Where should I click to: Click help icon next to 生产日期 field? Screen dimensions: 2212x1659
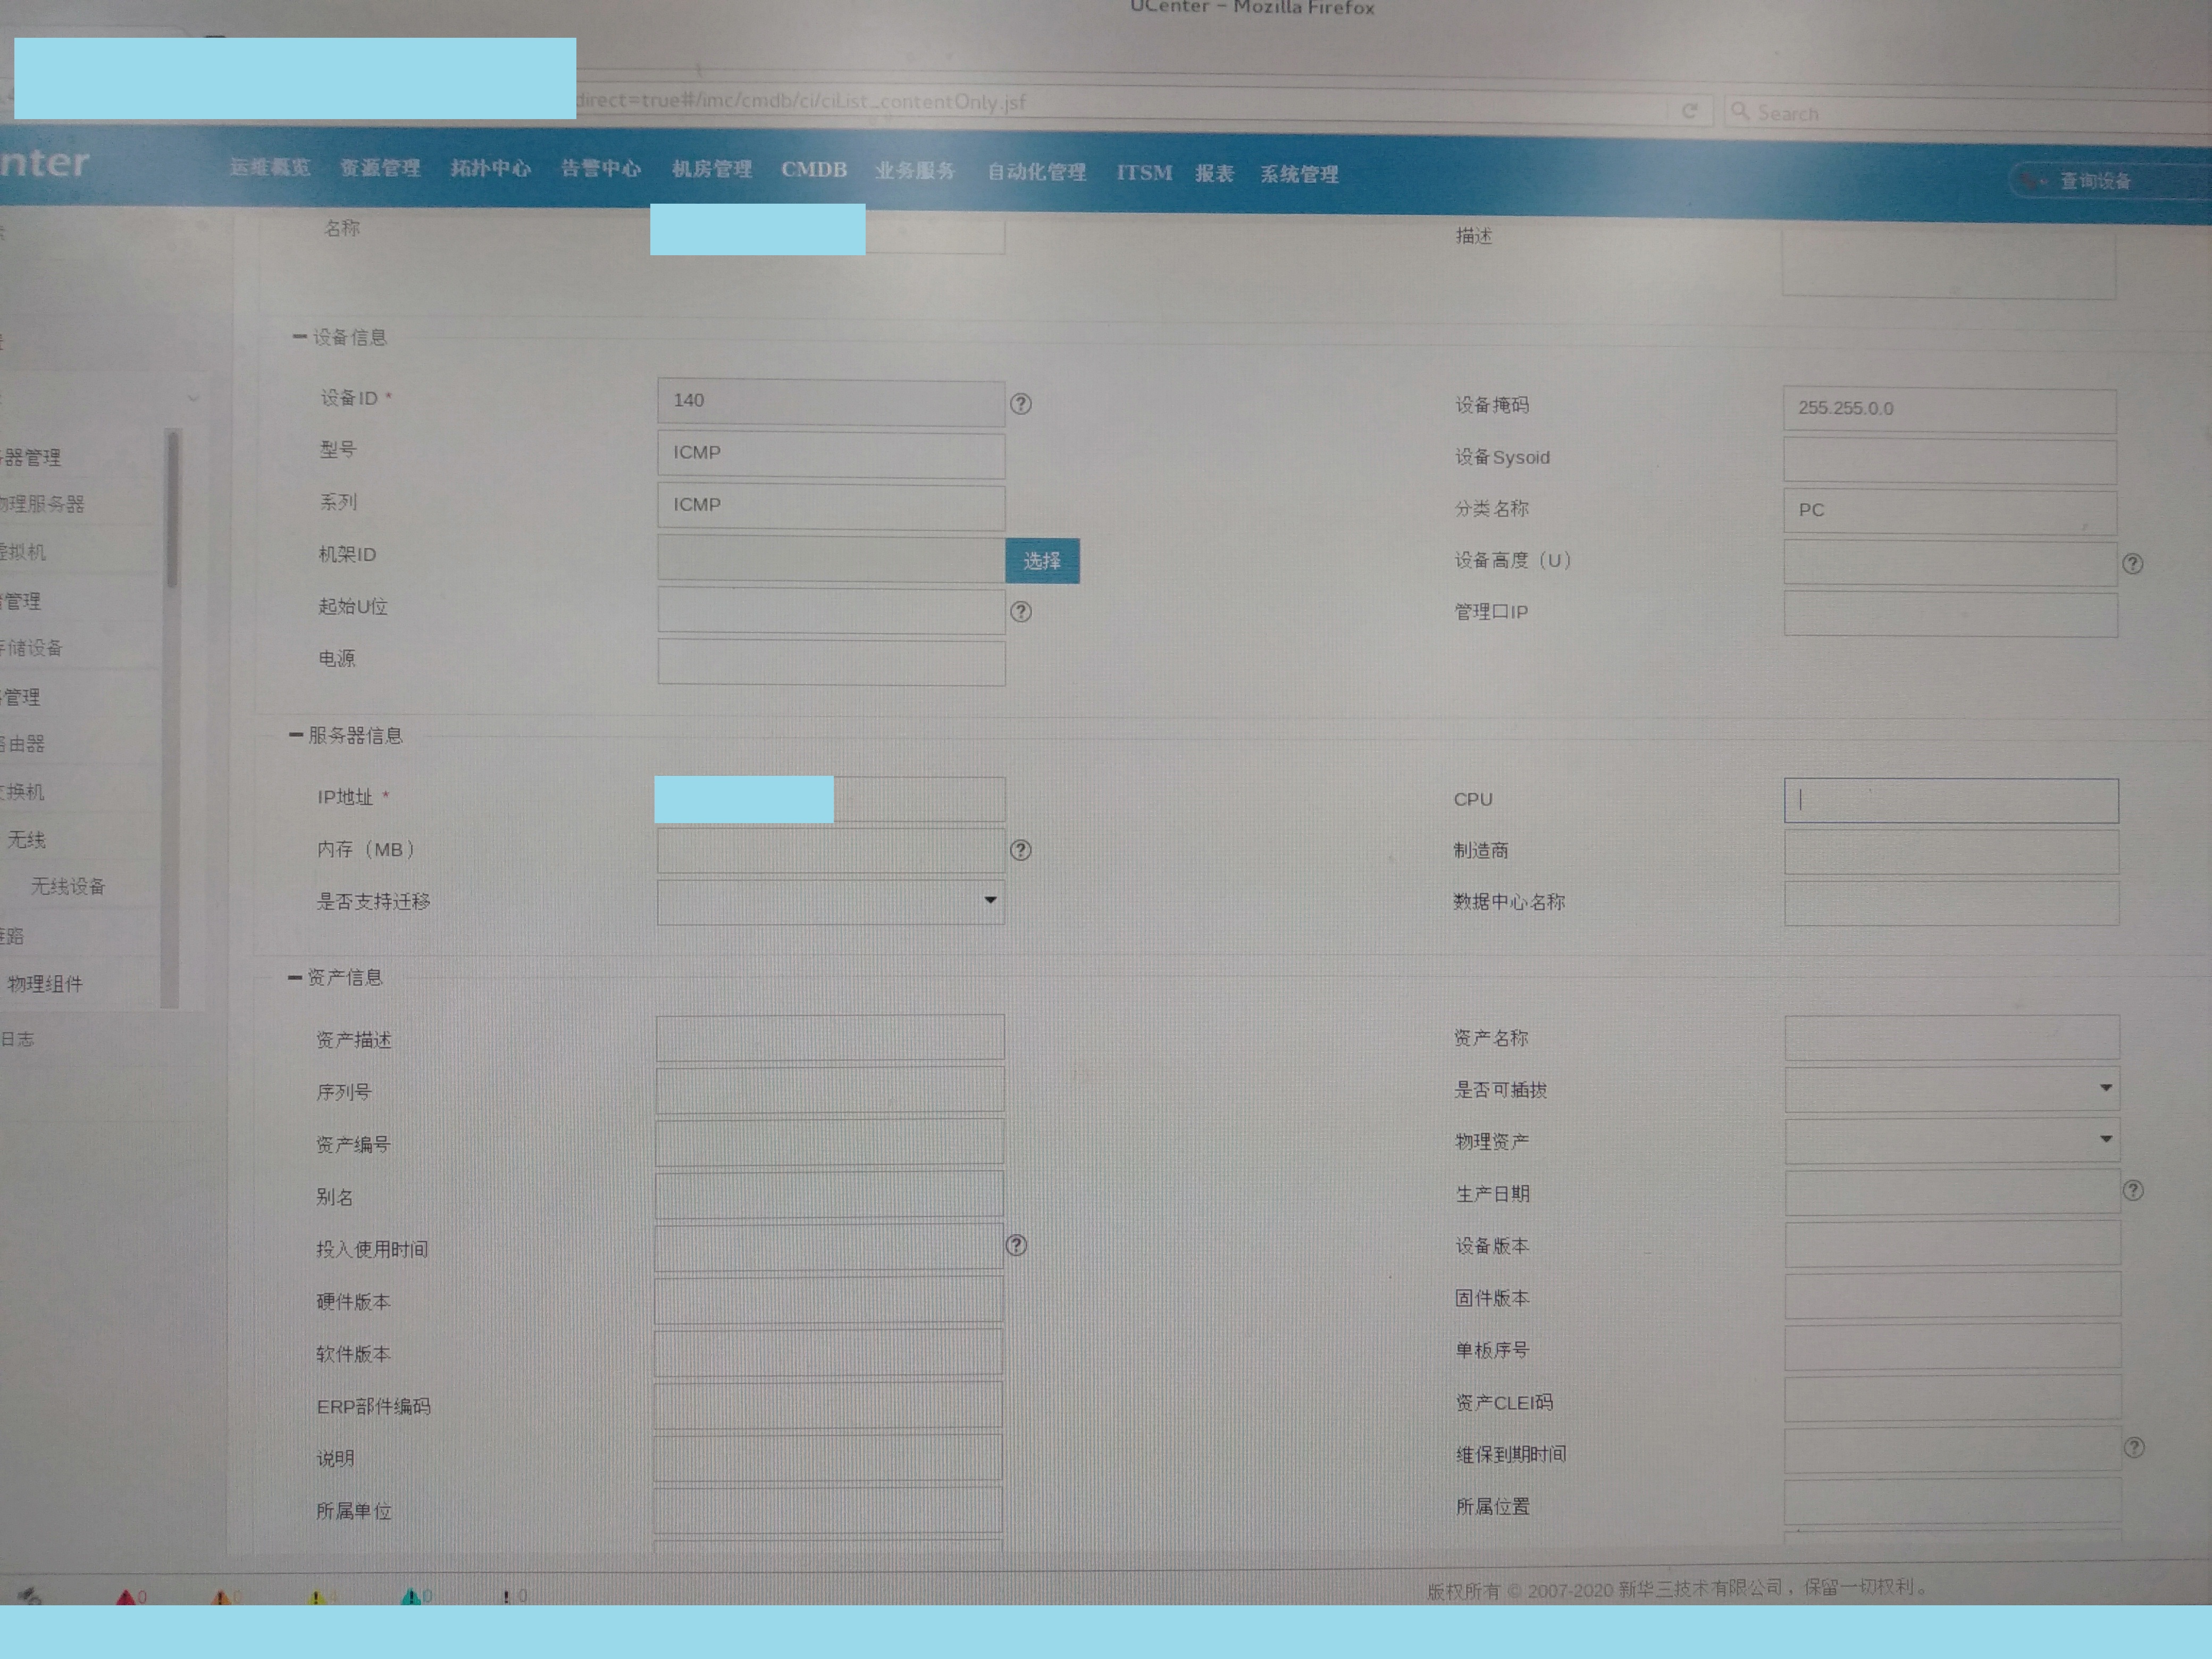click(x=2132, y=1191)
